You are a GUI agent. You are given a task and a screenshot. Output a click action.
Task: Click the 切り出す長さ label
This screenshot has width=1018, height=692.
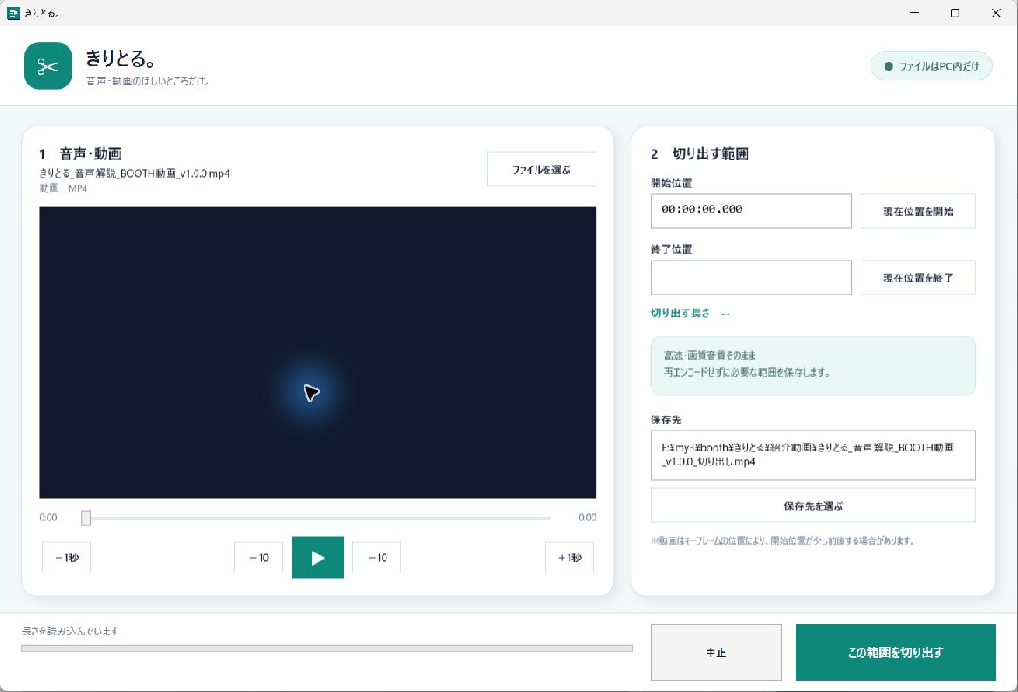click(x=680, y=313)
